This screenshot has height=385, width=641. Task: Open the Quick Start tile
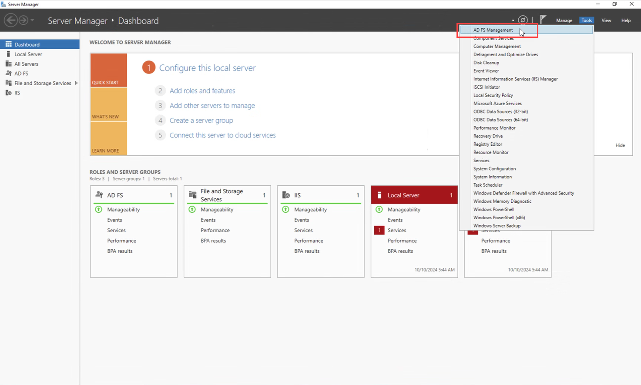pyautogui.click(x=109, y=70)
